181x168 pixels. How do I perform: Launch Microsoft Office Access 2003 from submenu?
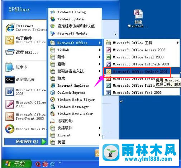click(x=142, y=50)
